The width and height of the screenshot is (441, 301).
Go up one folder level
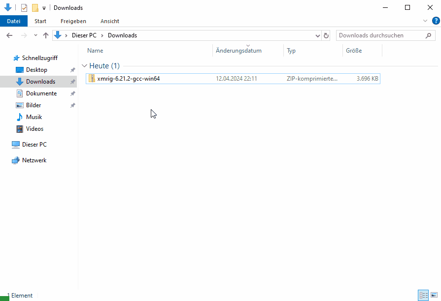(45, 35)
